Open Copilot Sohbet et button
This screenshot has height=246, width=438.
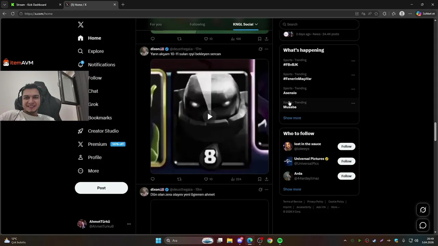[x=425, y=14]
